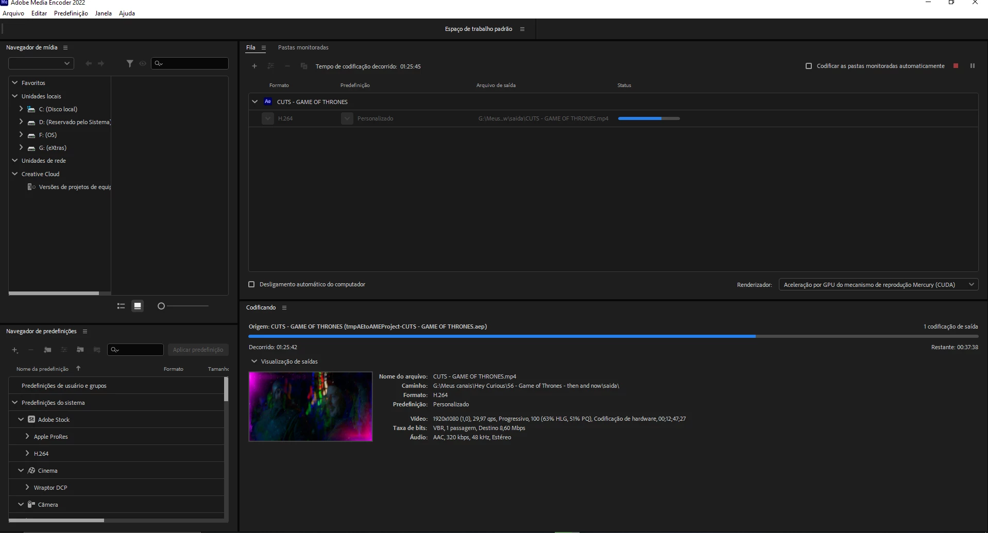Click the output preview thumbnail

coord(311,406)
